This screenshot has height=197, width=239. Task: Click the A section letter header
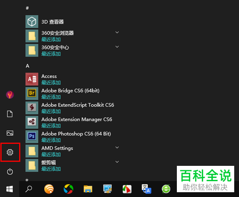coord(27,66)
